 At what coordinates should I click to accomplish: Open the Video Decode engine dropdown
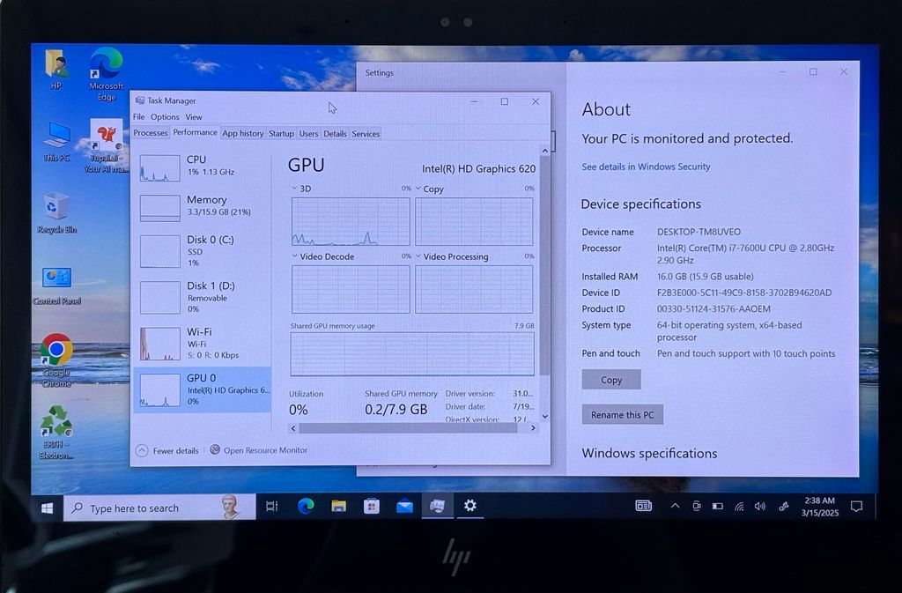(x=295, y=256)
